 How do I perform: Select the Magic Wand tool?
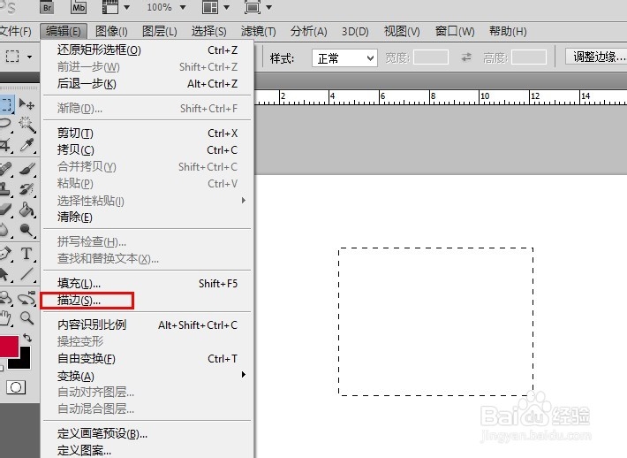point(26,124)
